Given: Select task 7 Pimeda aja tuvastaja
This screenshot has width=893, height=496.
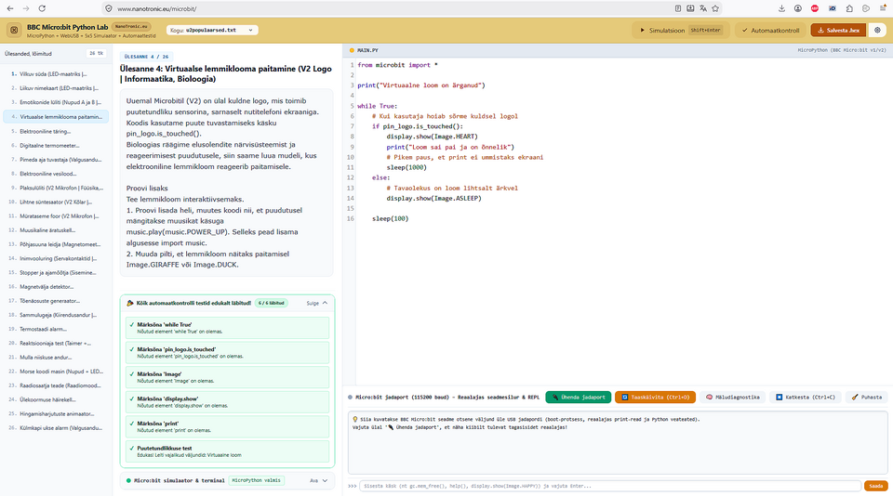Looking at the screenshot, I should [x=56, y=160].
